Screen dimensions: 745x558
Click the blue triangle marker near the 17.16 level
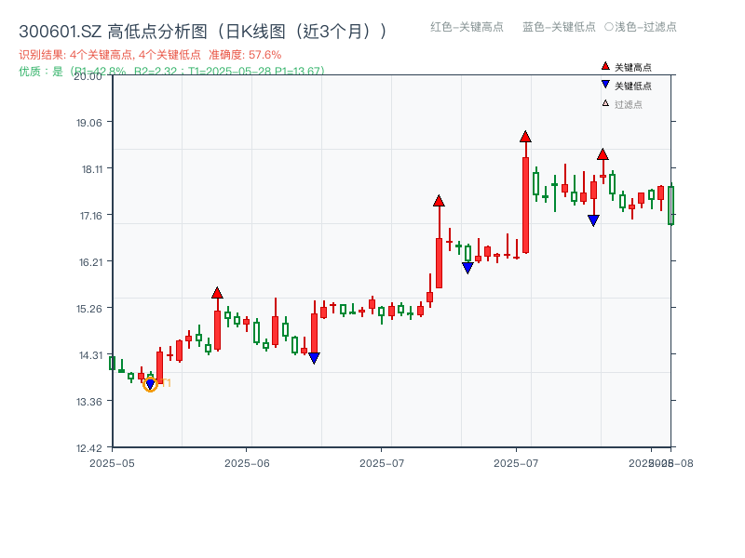pos(593,219)
